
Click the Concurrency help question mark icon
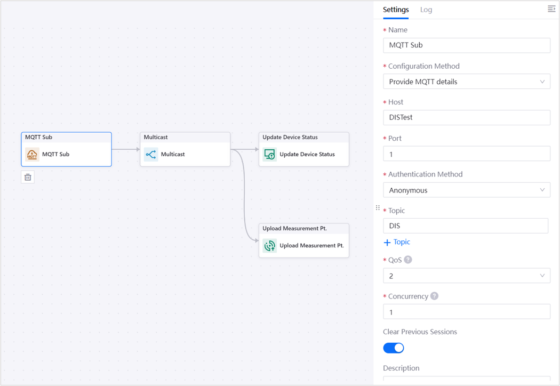434,296
